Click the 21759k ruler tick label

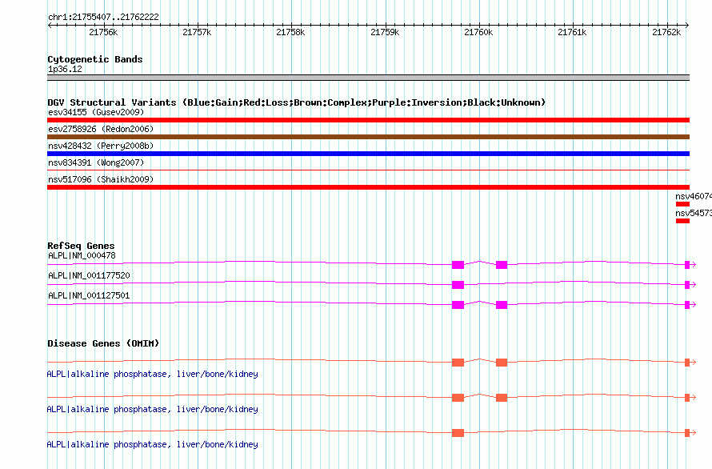pos(385,32)
